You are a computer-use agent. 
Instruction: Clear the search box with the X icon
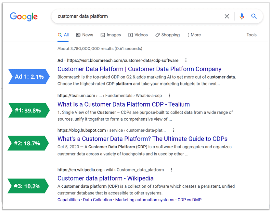tap(227, 16)
